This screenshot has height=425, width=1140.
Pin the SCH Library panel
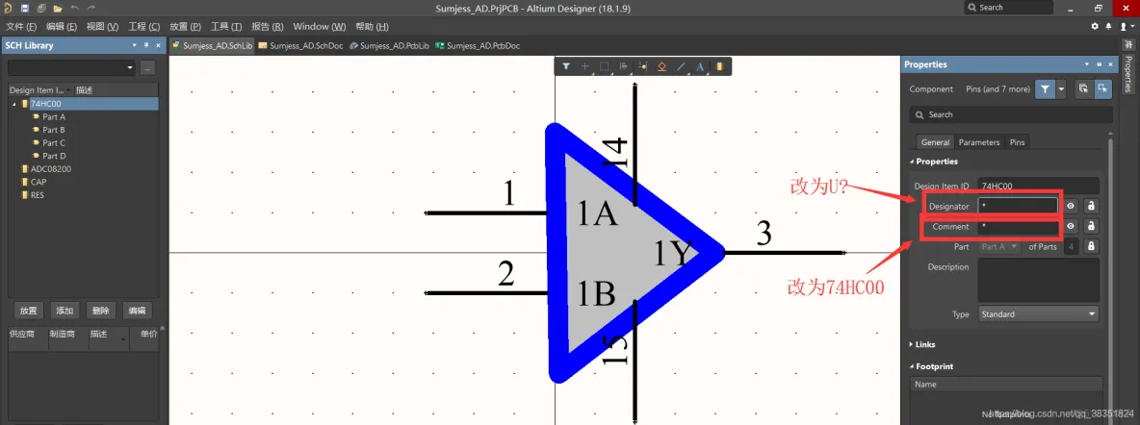point(146,45)
